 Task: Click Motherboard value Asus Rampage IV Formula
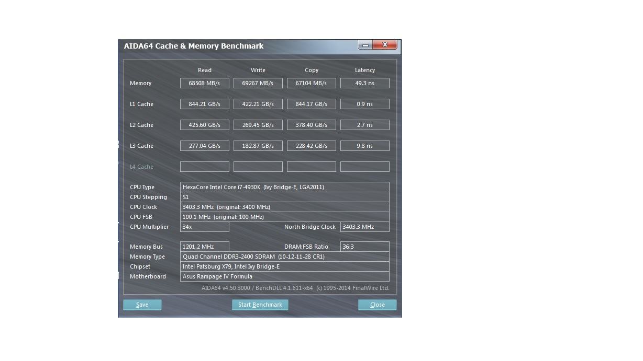coord(285,276)
